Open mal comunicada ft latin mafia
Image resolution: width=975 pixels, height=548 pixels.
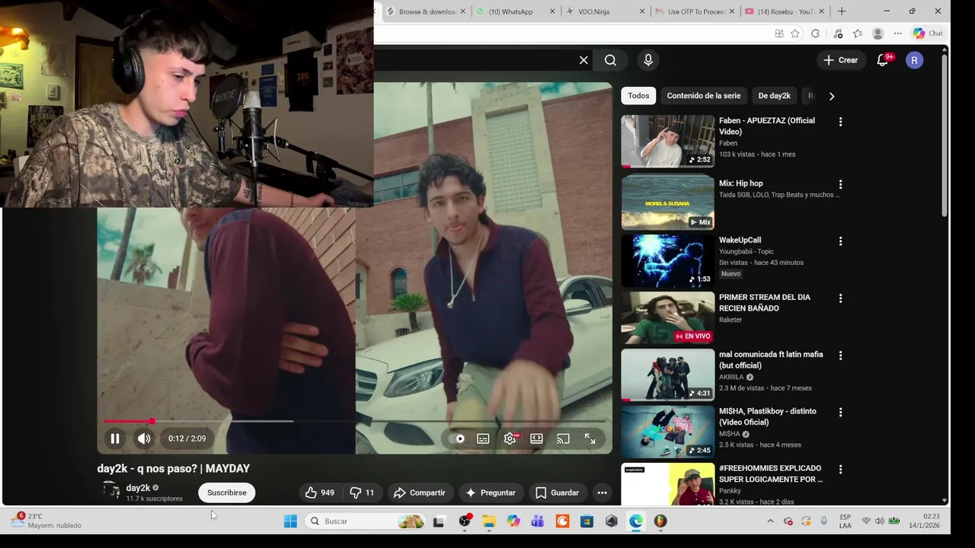pyautogui.click(x=771, y=360)
